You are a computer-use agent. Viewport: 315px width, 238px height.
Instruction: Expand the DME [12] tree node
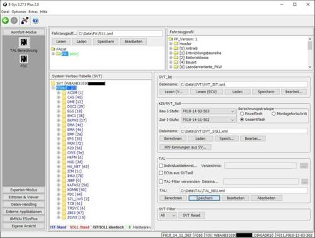tap(59, 102)
